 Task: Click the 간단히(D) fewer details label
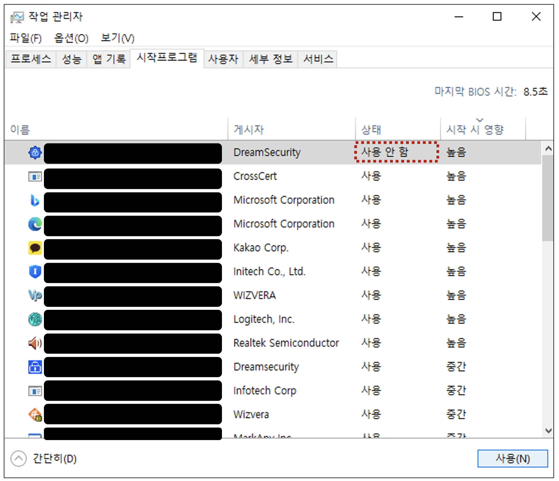point(55,459)
